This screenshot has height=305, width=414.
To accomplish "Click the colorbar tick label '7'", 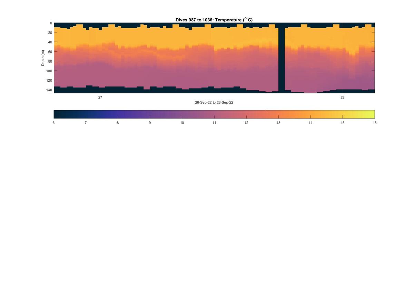I will coord(86,123).
